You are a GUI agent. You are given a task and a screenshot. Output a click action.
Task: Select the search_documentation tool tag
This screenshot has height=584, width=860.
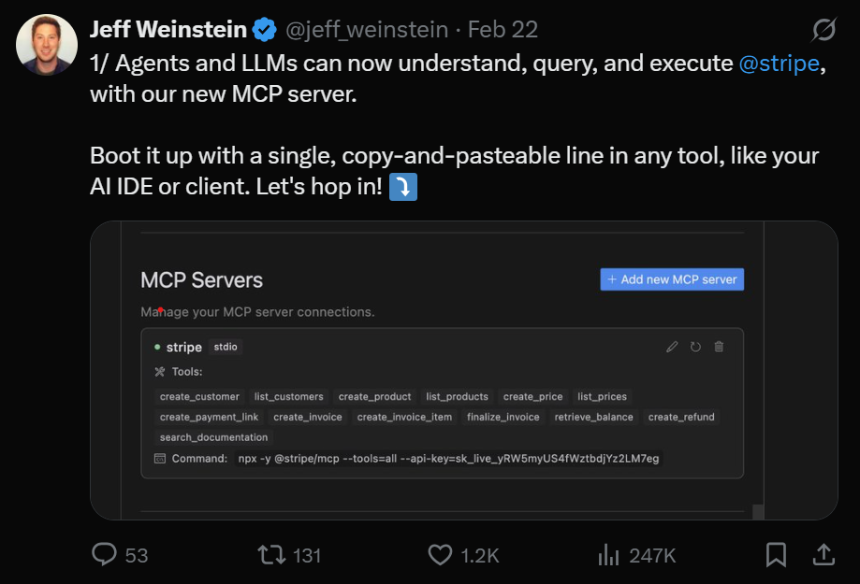pos(214,437)
